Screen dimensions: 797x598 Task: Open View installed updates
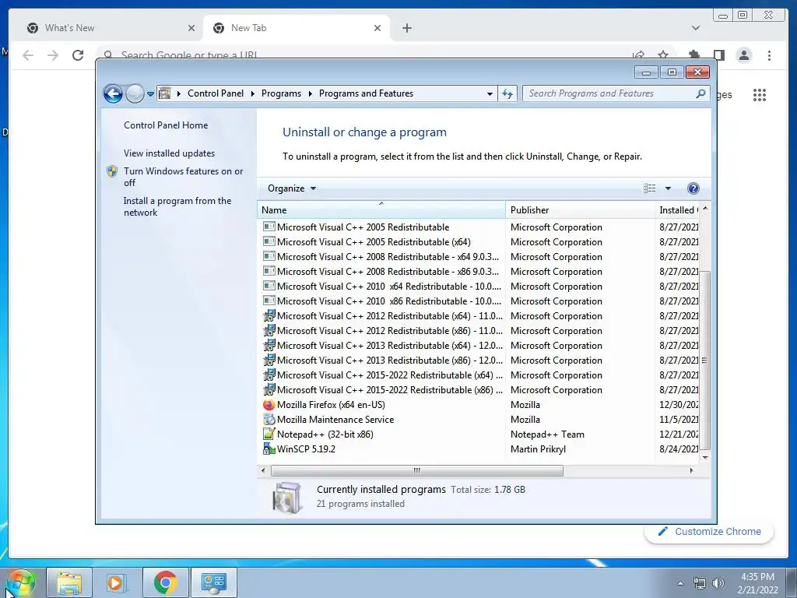click(x=169, y=153)
